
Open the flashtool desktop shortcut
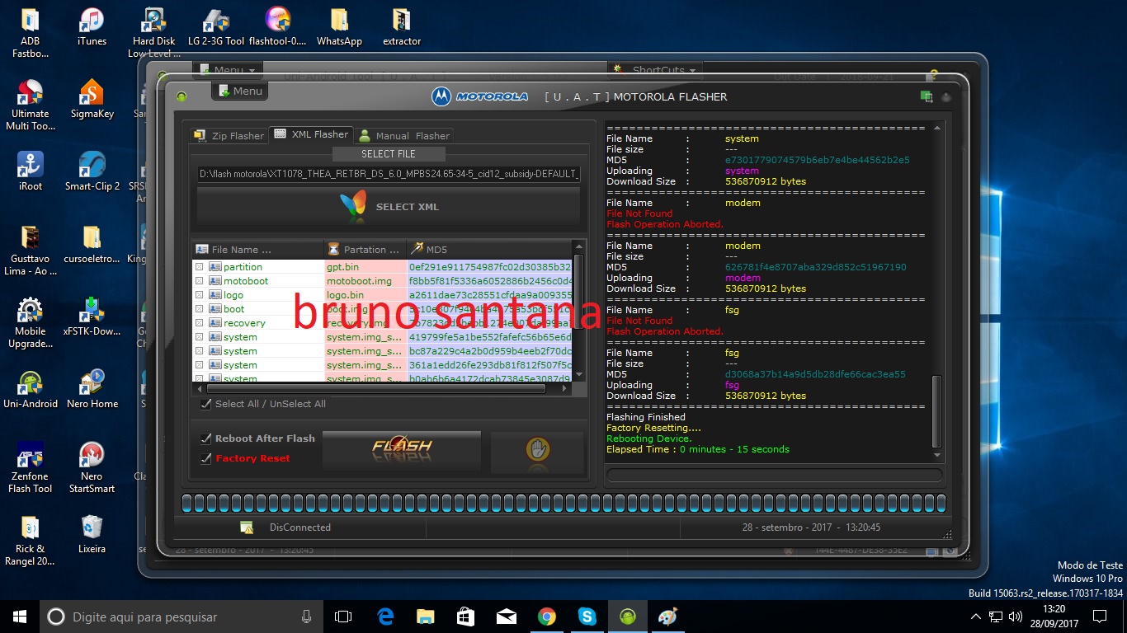(277, 27)
